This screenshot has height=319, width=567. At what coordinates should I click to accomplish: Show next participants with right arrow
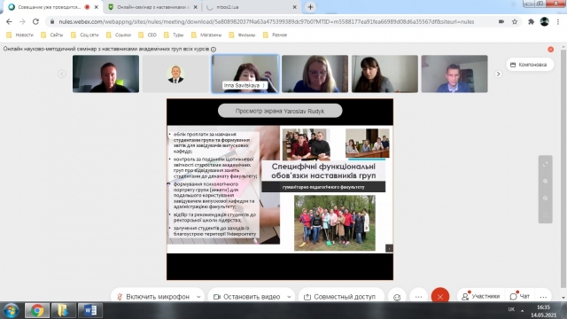point(498,74)
